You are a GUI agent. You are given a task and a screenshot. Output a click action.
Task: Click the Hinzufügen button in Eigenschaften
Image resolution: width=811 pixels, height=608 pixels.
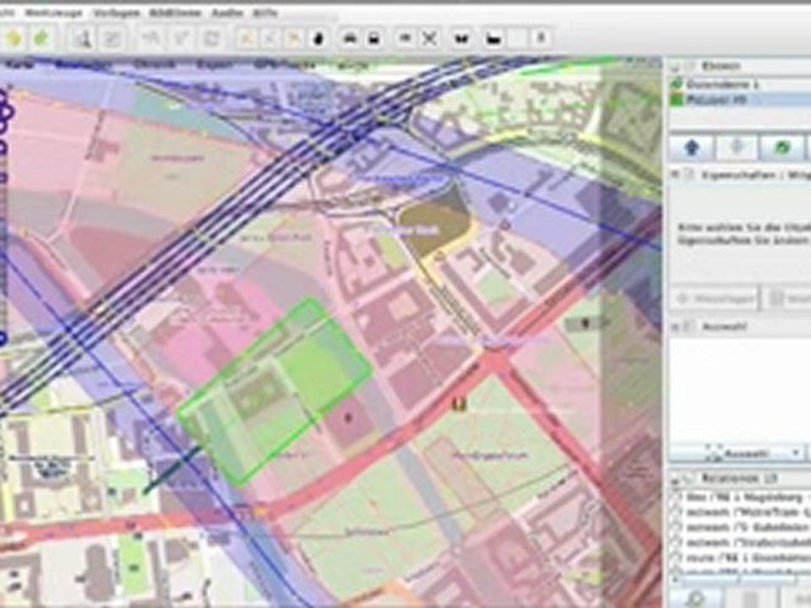point(715,298)
